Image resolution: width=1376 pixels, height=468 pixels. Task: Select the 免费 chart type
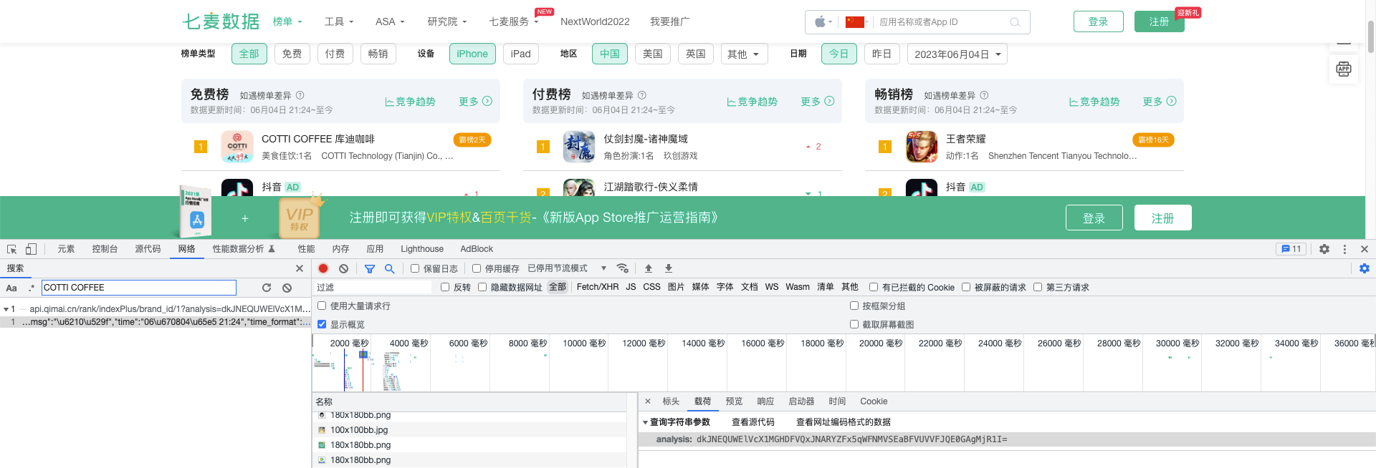[292, 54]
